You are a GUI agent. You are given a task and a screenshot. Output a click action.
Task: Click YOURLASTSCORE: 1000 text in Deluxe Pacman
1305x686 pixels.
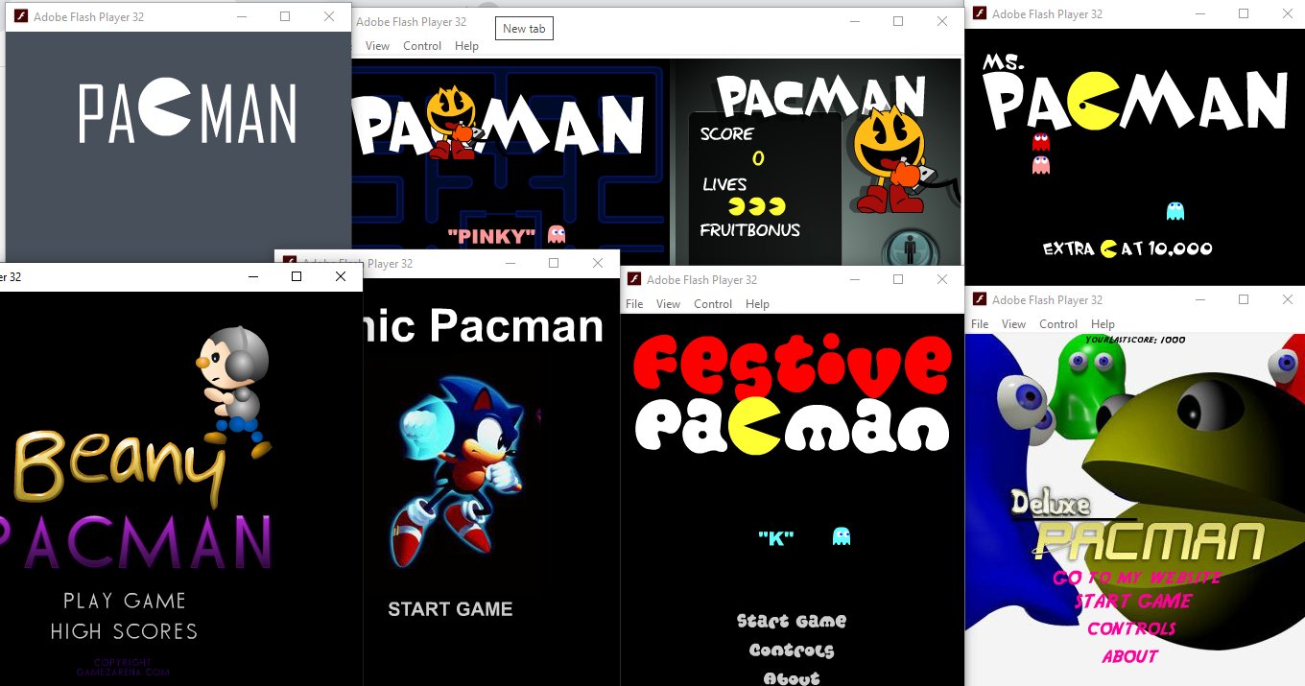pyautogui.click(x=1135, y=340)
